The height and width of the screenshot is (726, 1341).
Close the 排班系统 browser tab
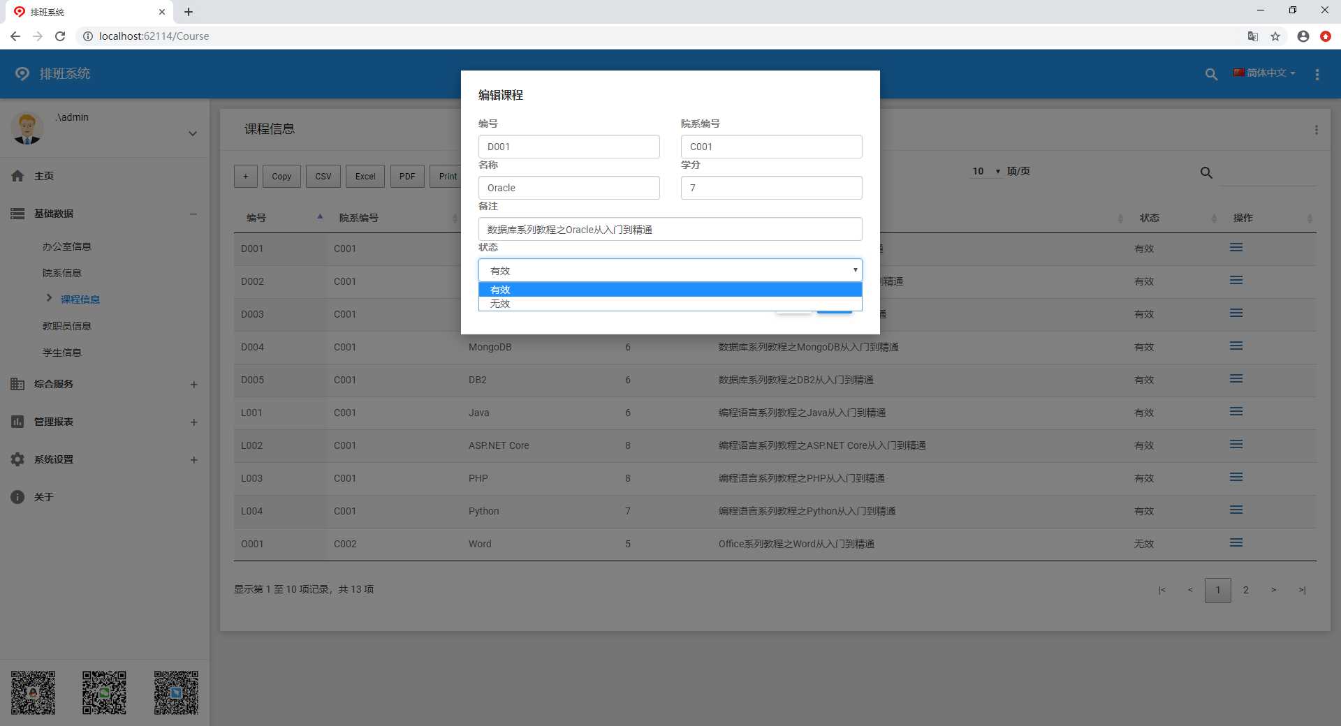click(162, 12)
